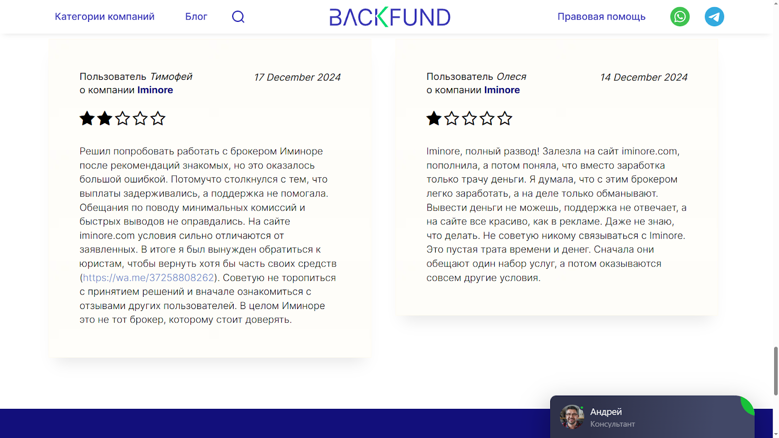Screen dimensions: 779x438
Task: Click the Telegram contact icon
Action: pos(714,17)
